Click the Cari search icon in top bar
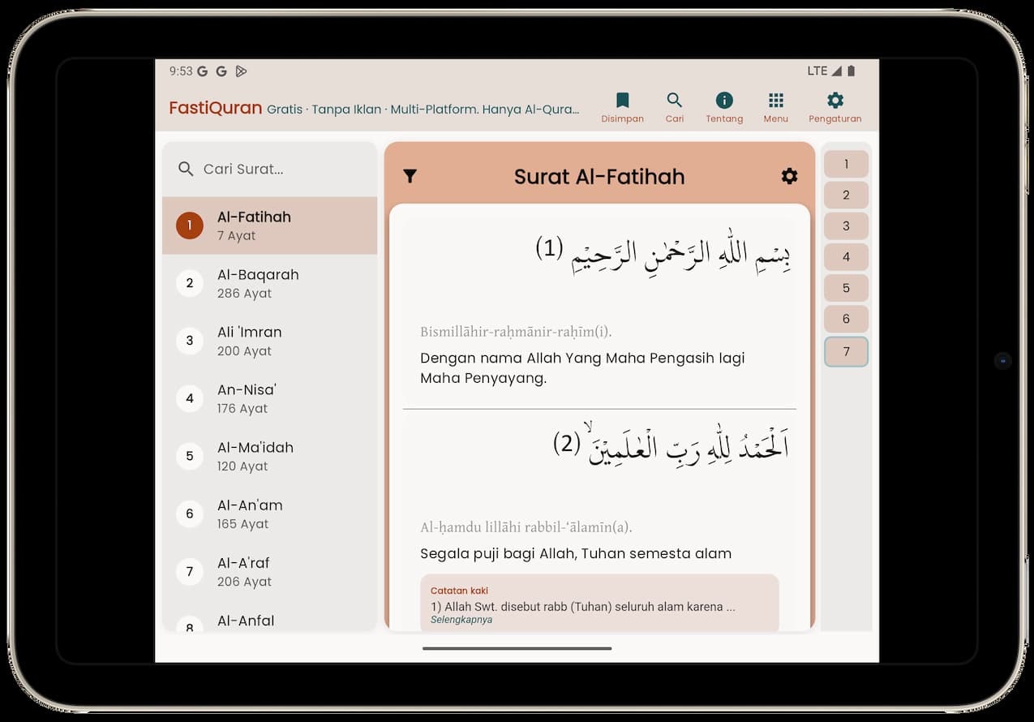 point(674,105)
